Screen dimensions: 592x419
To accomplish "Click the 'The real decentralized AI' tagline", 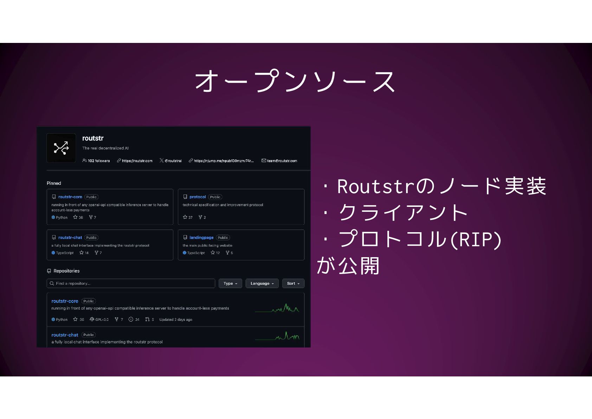I will (x=105, y=148).
